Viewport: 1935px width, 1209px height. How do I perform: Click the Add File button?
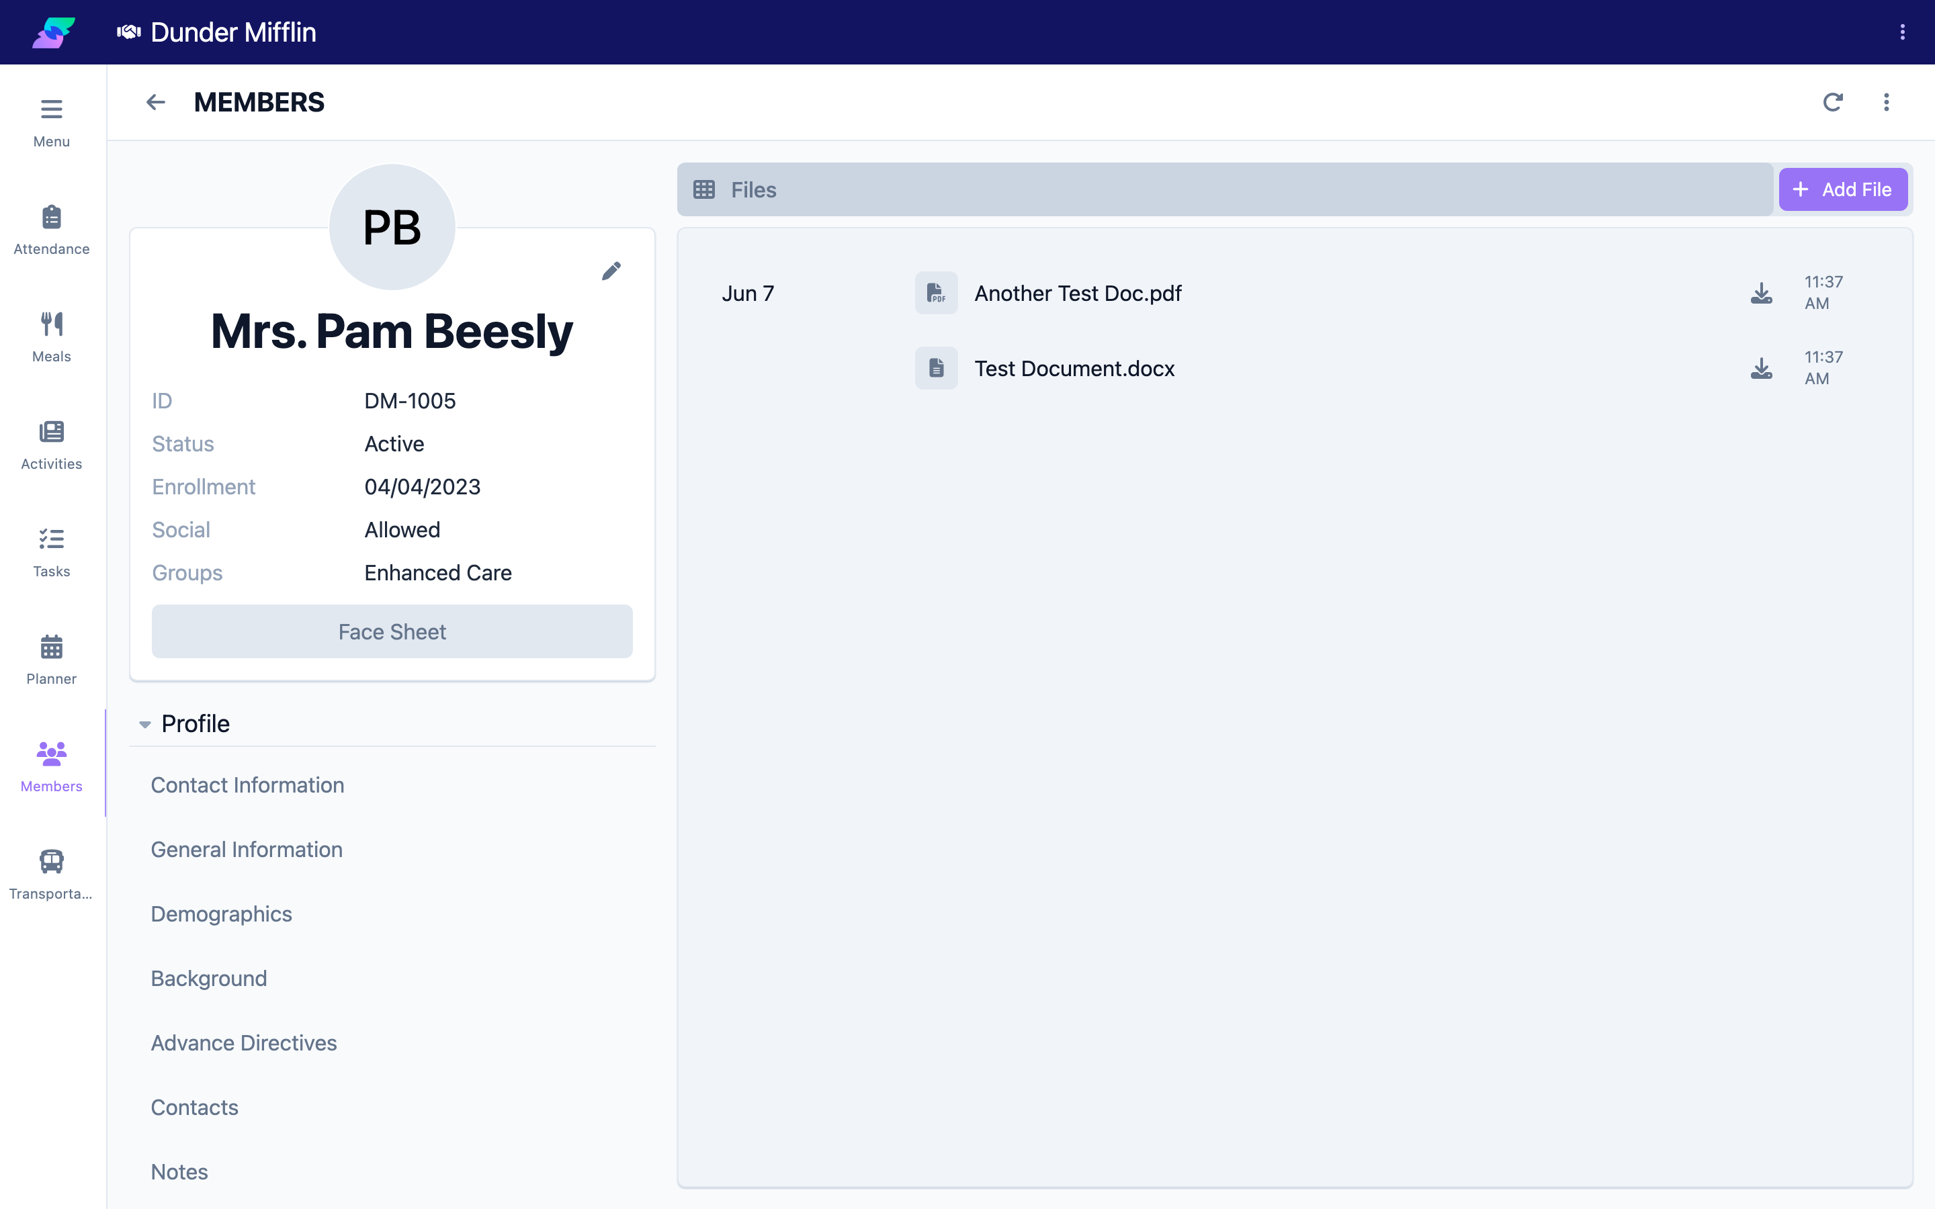click(x=1843, y=189)
